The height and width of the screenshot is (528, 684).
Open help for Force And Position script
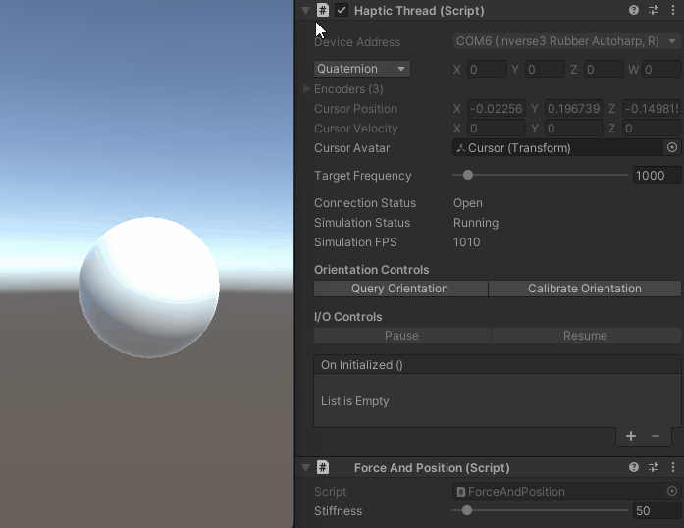coord(634,467)
